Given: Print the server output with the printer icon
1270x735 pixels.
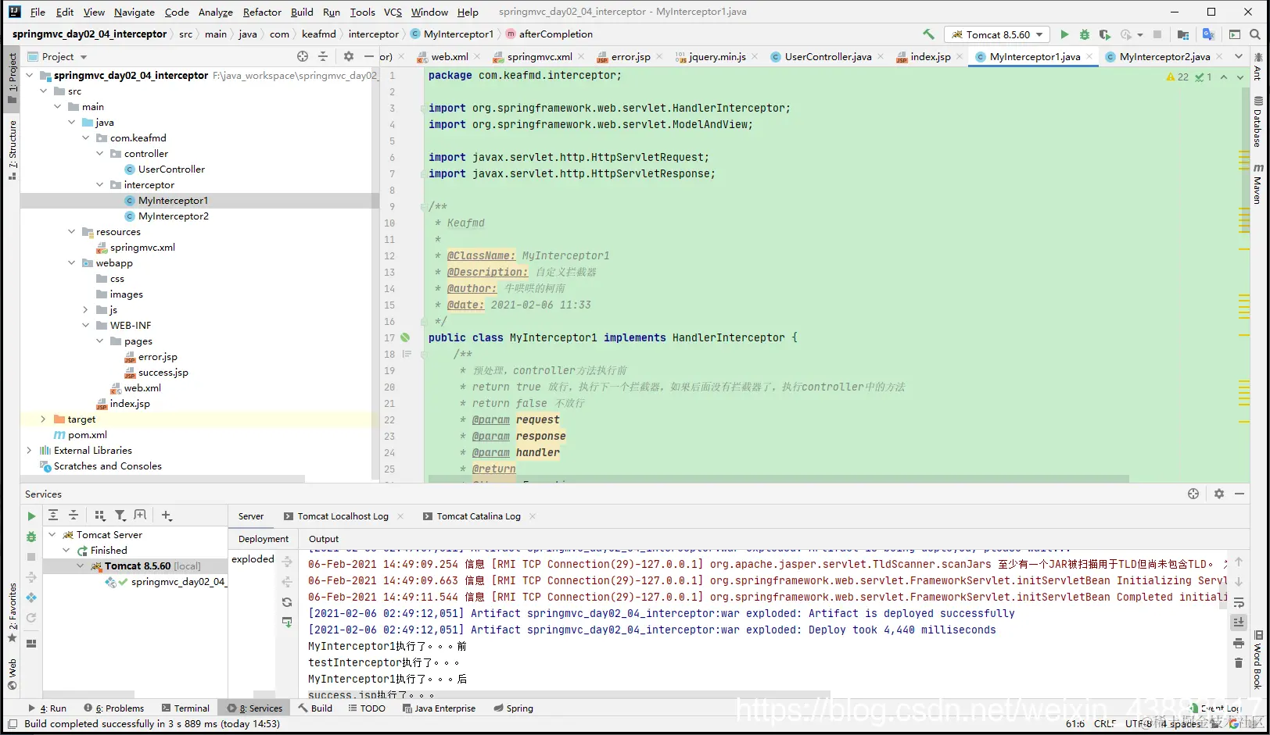Looking at the screenshot, I should 1239,643.
